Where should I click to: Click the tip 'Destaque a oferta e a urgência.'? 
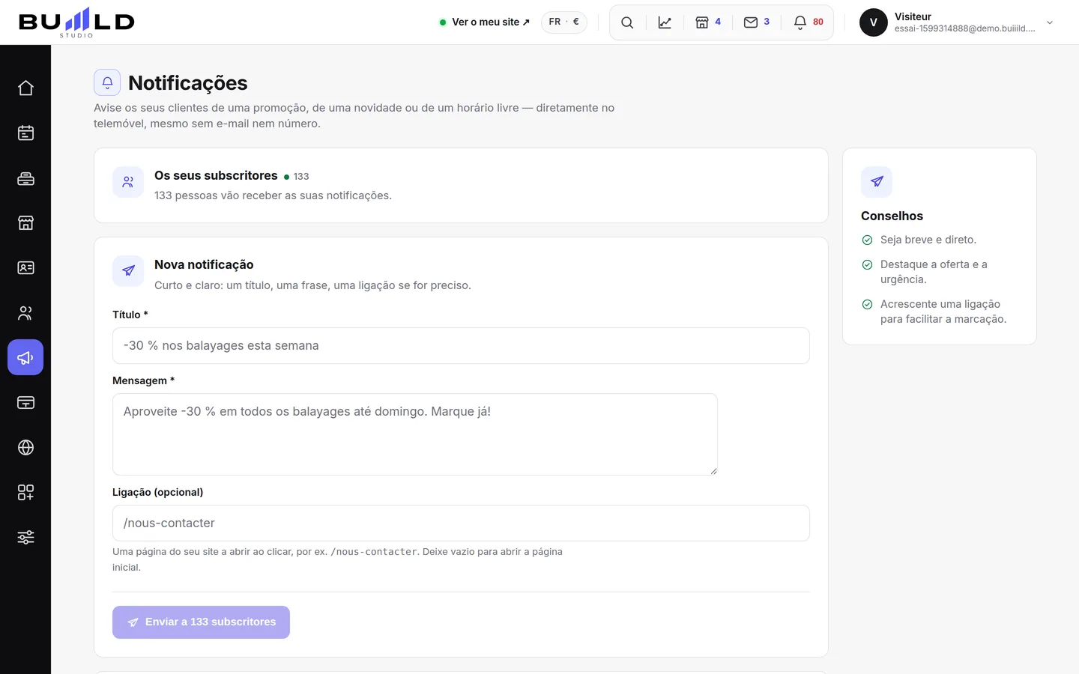tap(934, 272)
